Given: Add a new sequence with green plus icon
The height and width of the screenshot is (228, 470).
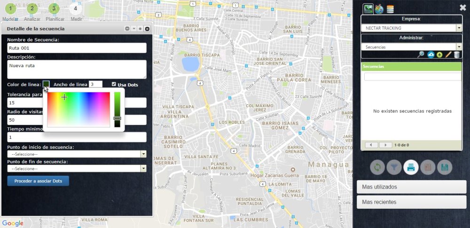Looking at the screenshot, I should 439,55.
